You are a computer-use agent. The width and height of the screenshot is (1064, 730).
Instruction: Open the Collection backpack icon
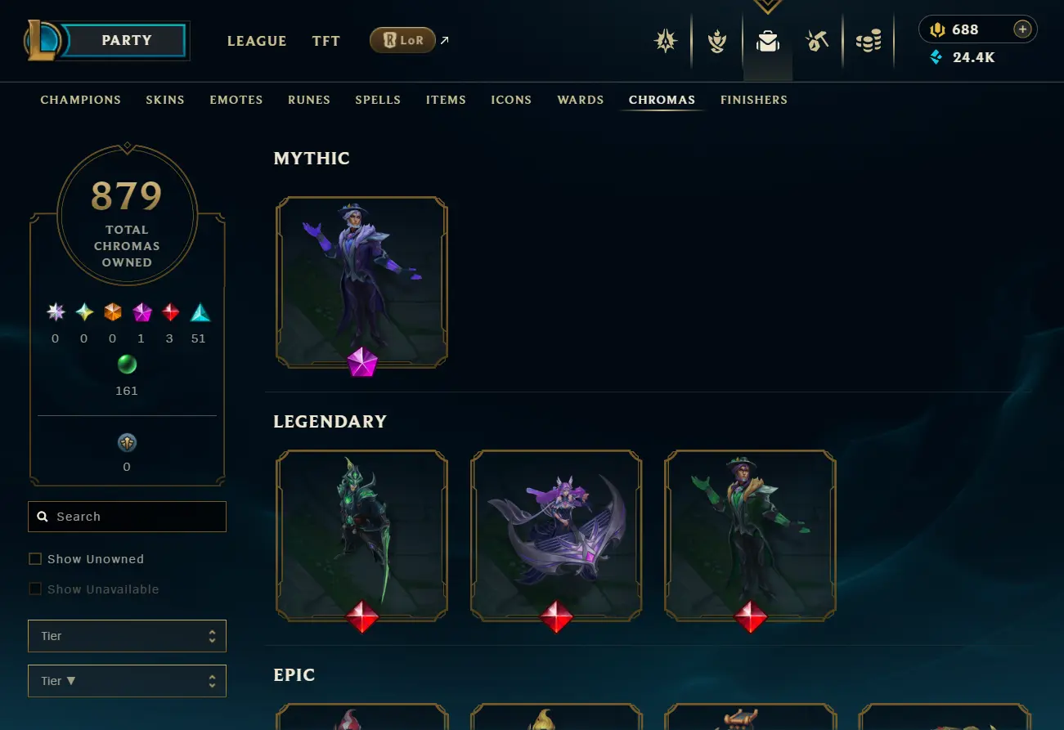point(767,41)
